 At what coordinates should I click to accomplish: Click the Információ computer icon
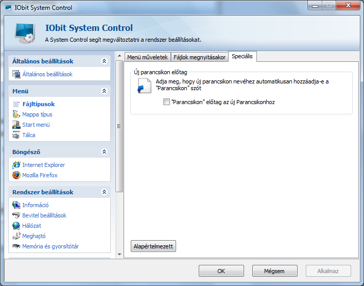[16, 205]
